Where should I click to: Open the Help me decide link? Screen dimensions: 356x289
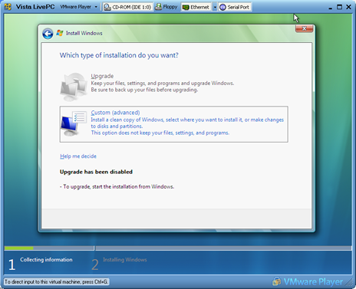click(78, 156)
